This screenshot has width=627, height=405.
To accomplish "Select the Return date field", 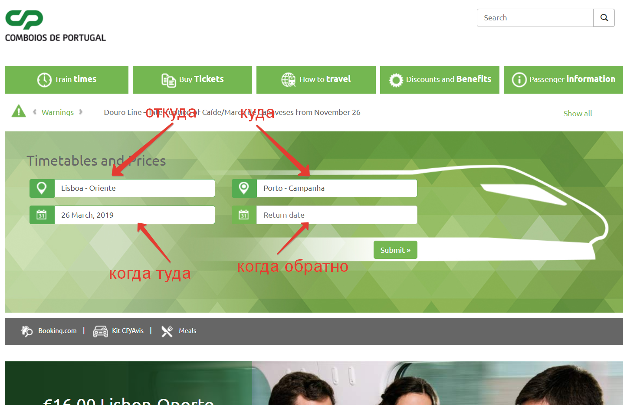I will pos(337,215).
